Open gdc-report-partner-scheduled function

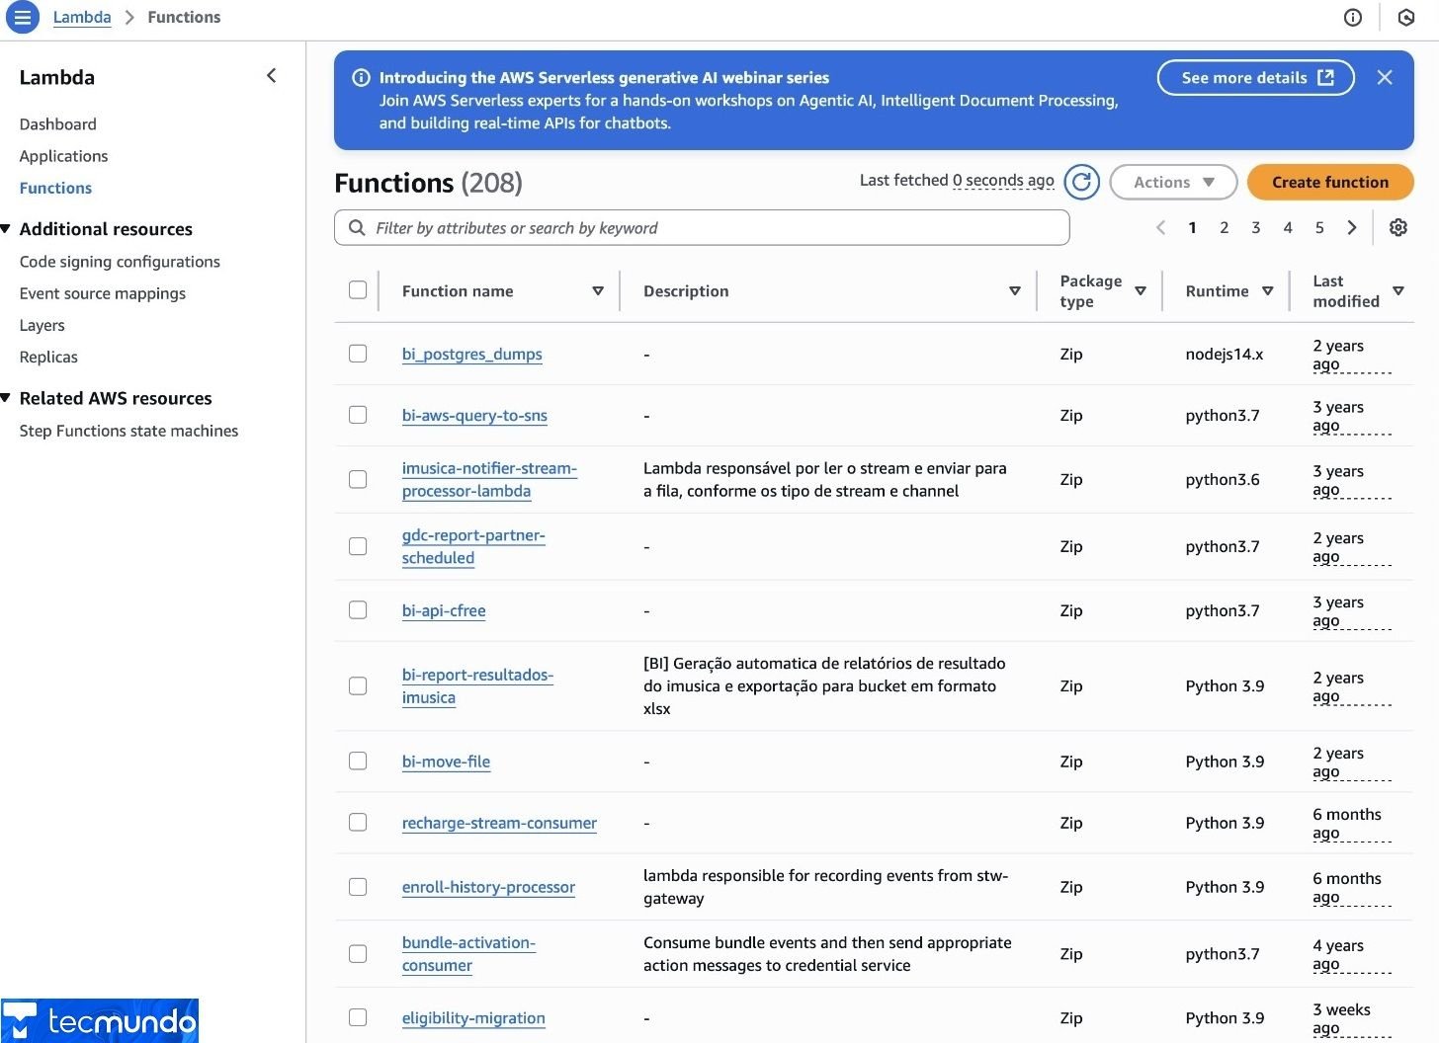473,546
